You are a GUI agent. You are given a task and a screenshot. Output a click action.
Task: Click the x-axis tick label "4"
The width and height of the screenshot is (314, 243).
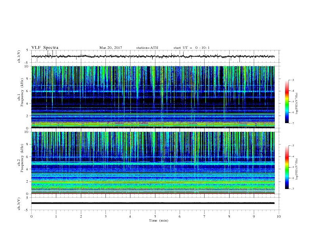click(130, 216)
